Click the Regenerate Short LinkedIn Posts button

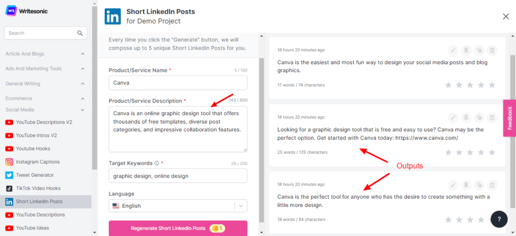[x=178, y=228]
